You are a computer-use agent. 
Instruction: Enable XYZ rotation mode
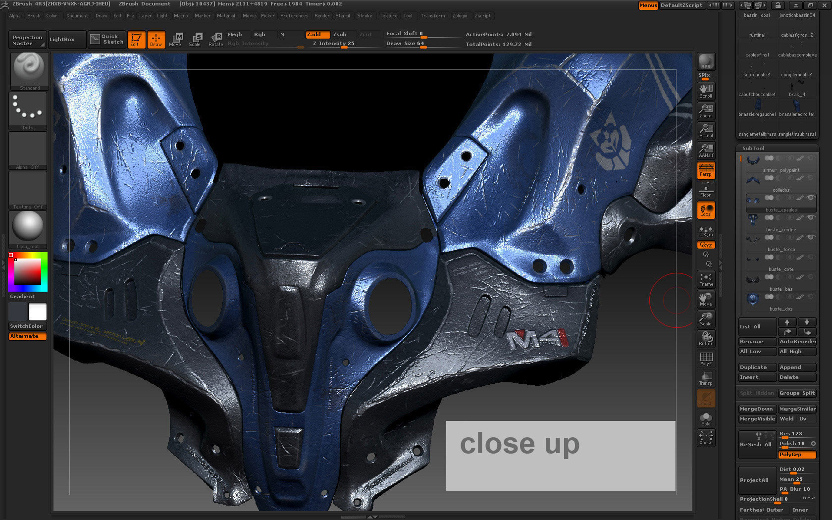pyautogui.click(x=706, y=245)
